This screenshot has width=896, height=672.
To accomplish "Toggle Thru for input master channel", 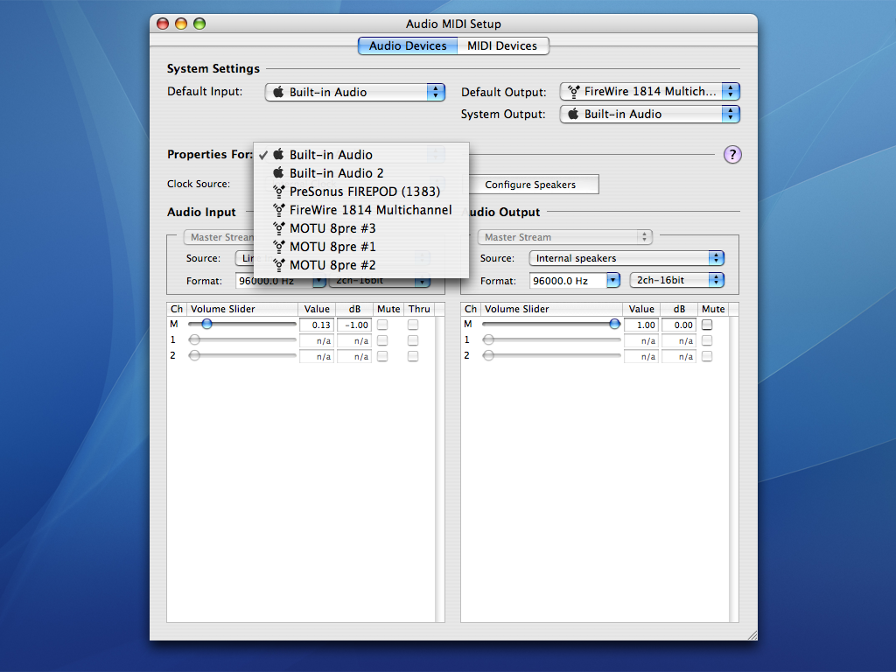I will [x=413, y=325].
